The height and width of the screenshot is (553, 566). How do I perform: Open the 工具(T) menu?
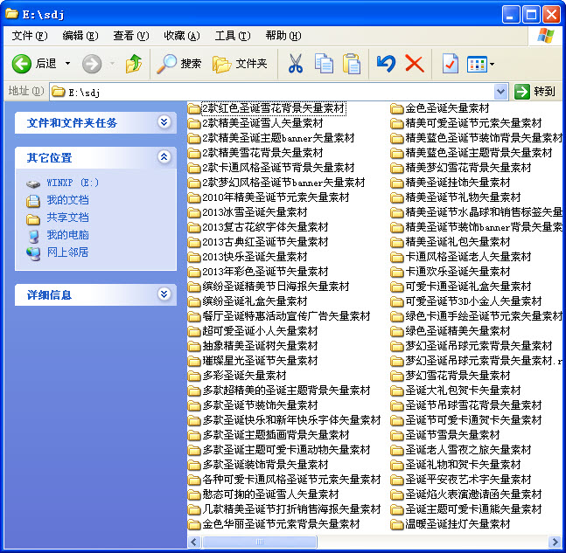click(233, 36)
